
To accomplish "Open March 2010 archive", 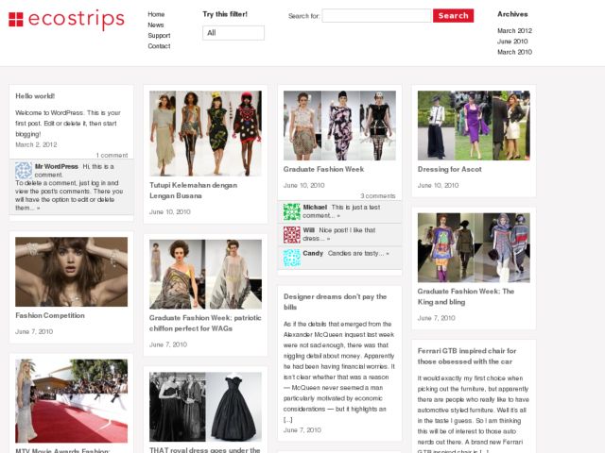I will (514, 52).
